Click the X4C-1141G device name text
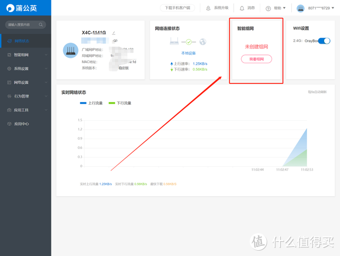The image size is (340, 256). [x=93, y=32]
